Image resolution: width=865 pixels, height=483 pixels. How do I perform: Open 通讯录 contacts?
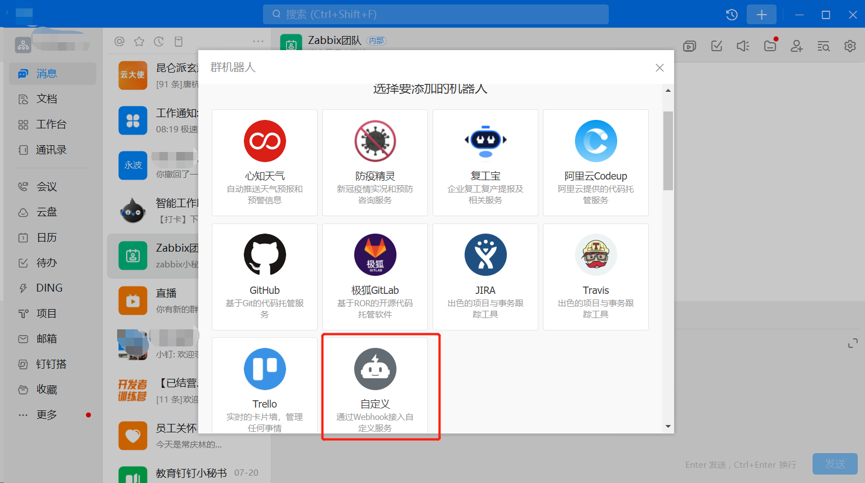52,150
